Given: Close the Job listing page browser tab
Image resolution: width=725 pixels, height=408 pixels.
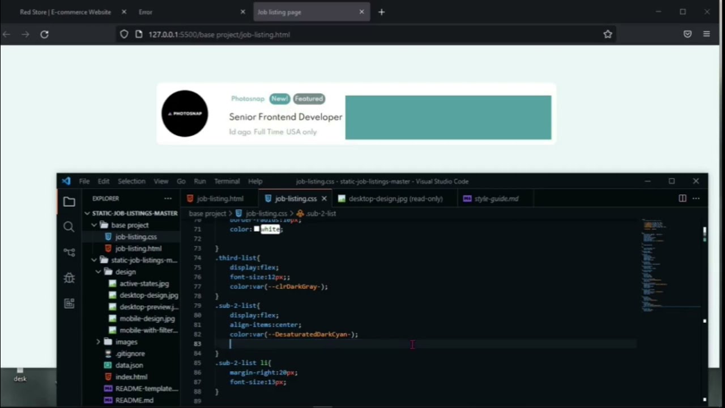Looking at the screenshot, I should (x=362, y=12).
